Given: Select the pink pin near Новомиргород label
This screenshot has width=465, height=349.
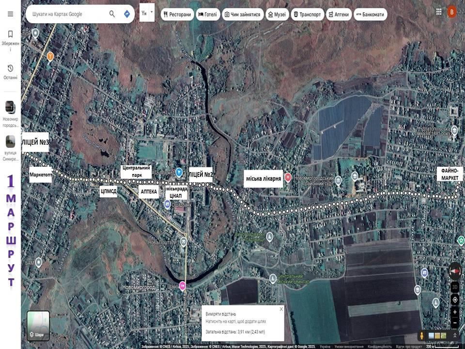Looking at the screenshot, I should [x=183, y=286].
